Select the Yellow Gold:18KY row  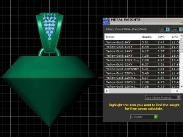[x=142, y=56]
